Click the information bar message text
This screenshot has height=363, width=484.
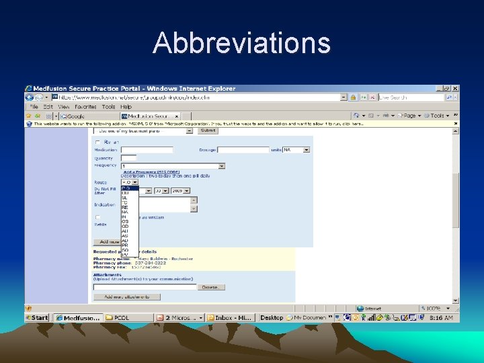[x=199, y=124]
